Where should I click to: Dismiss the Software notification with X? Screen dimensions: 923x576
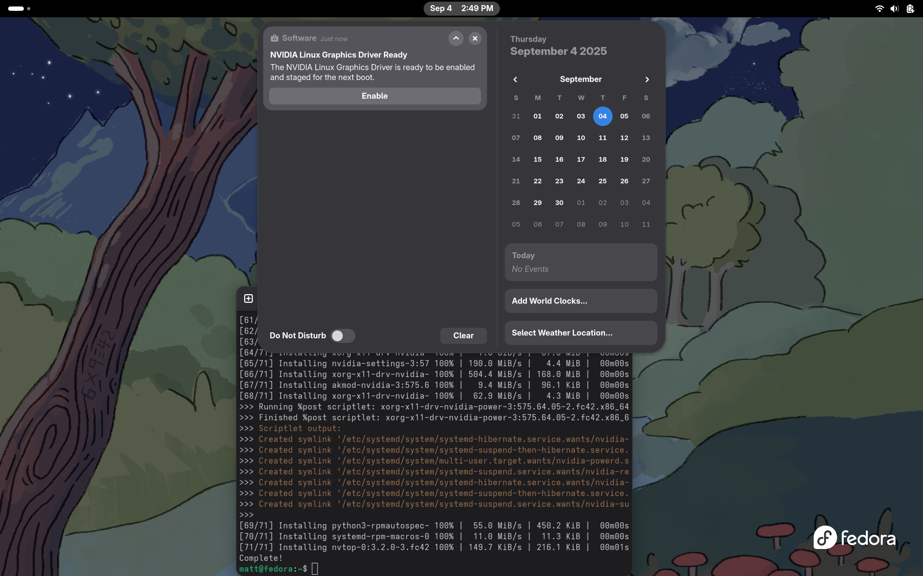475,38
